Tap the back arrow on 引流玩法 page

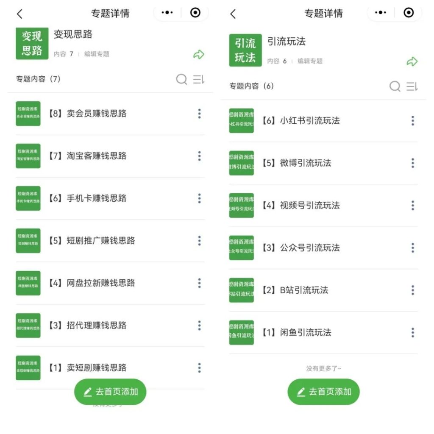[233, 13]
